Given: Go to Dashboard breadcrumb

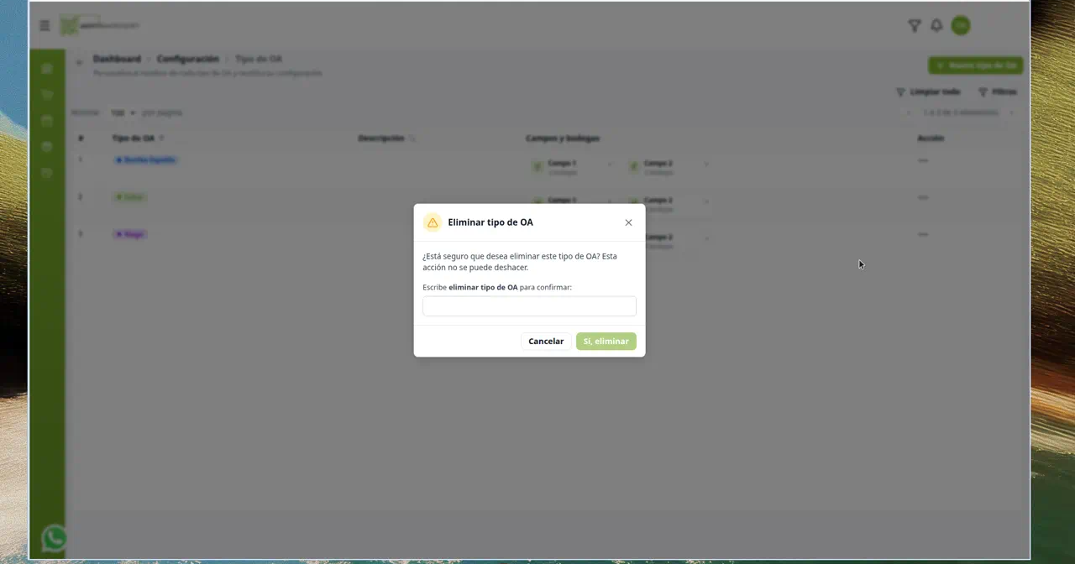Looking at the screenshot, I should [x=117, y=59].
